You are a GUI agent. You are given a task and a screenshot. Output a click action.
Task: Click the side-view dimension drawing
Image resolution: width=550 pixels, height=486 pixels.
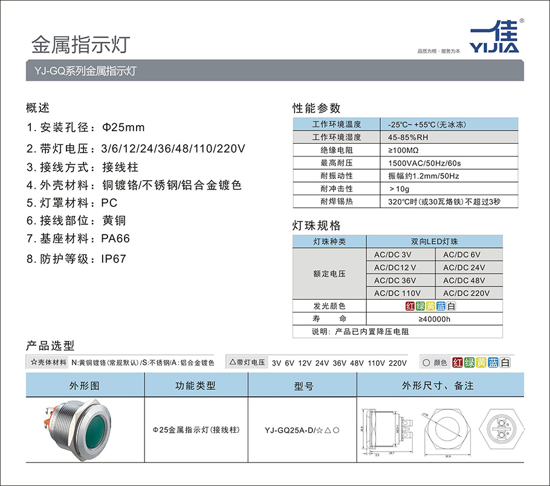point(388,430)
